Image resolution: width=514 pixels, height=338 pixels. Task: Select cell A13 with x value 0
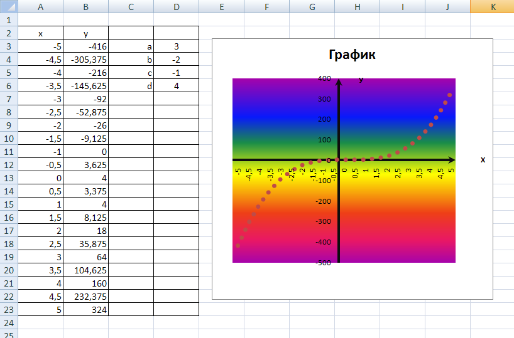click(x=41, y=178)
